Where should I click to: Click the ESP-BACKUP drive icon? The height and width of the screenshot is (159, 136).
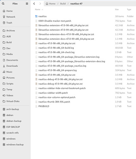pos(4,127)
